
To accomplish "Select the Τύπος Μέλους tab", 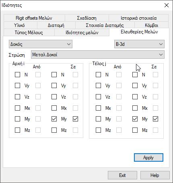I will pyautogui.click(x=29, y=33).
